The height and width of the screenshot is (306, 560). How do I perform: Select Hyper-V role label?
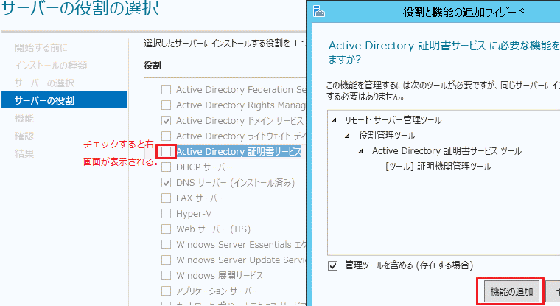[194, 214]
